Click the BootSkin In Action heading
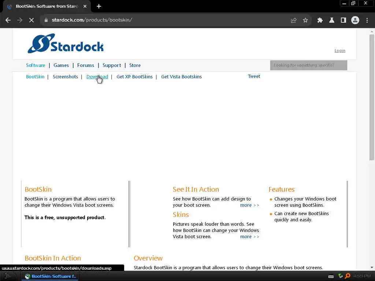This screenshot has width=375, height=281. tap(53, 258)
